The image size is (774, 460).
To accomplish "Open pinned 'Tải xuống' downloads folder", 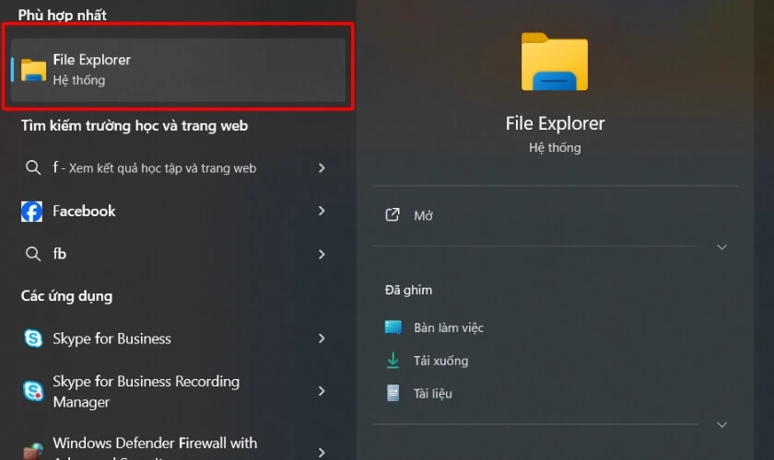I will click(x=440, y=361).
